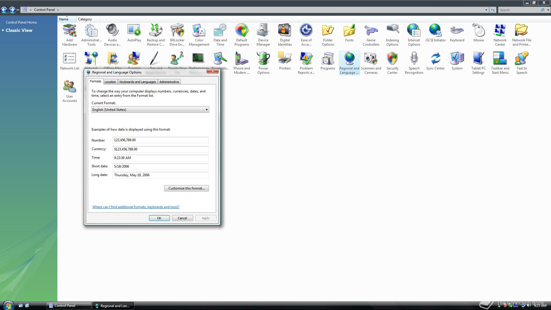The width and height of the screenshot is (551, 310).
Task: Open Folder Options icon
Action: (x=328, y=35)
